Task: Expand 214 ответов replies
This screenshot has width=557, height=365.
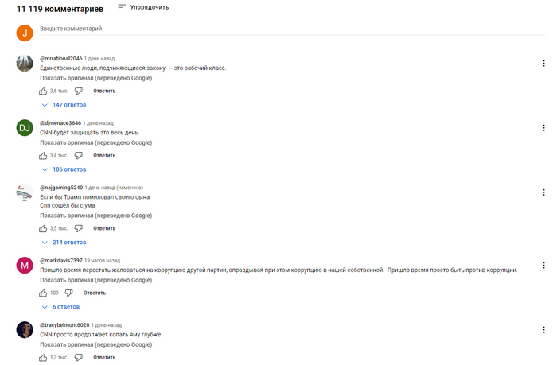Action: coord(64,242)
